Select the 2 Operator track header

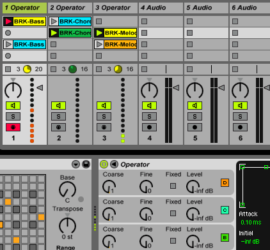pos(70,8)
